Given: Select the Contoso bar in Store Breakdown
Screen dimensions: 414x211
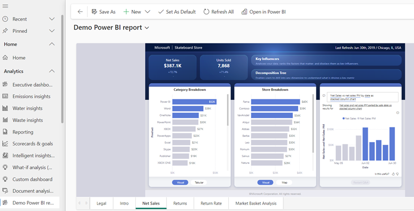Looking at the screenshot, I should (274, 108).
